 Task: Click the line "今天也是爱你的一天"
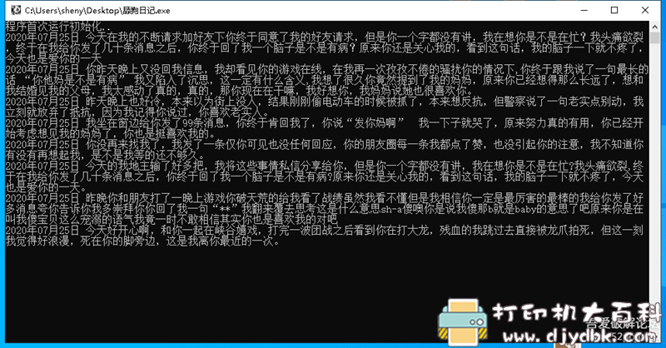click(53, 58)
